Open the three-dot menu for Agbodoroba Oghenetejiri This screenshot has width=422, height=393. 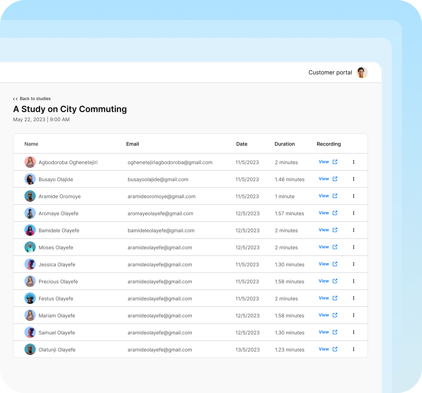pyautogui.click(x=354, y=162)
